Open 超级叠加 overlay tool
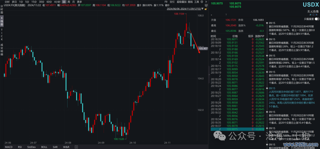 pos(181,2)
